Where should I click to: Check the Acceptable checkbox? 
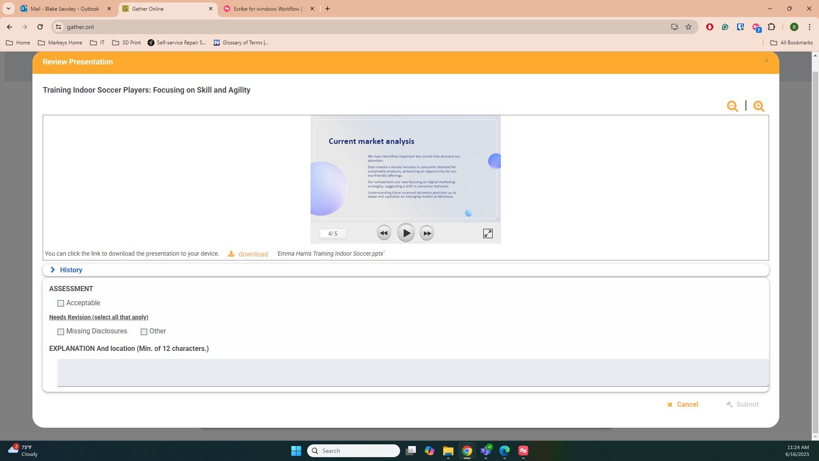pos(61,303)
